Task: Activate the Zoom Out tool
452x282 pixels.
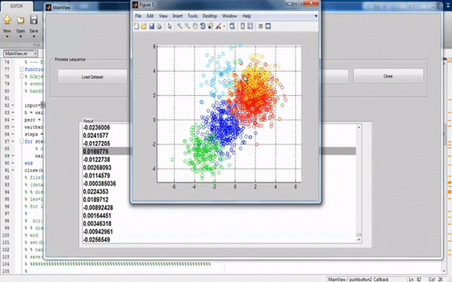Action: click(x=187, y=26)
